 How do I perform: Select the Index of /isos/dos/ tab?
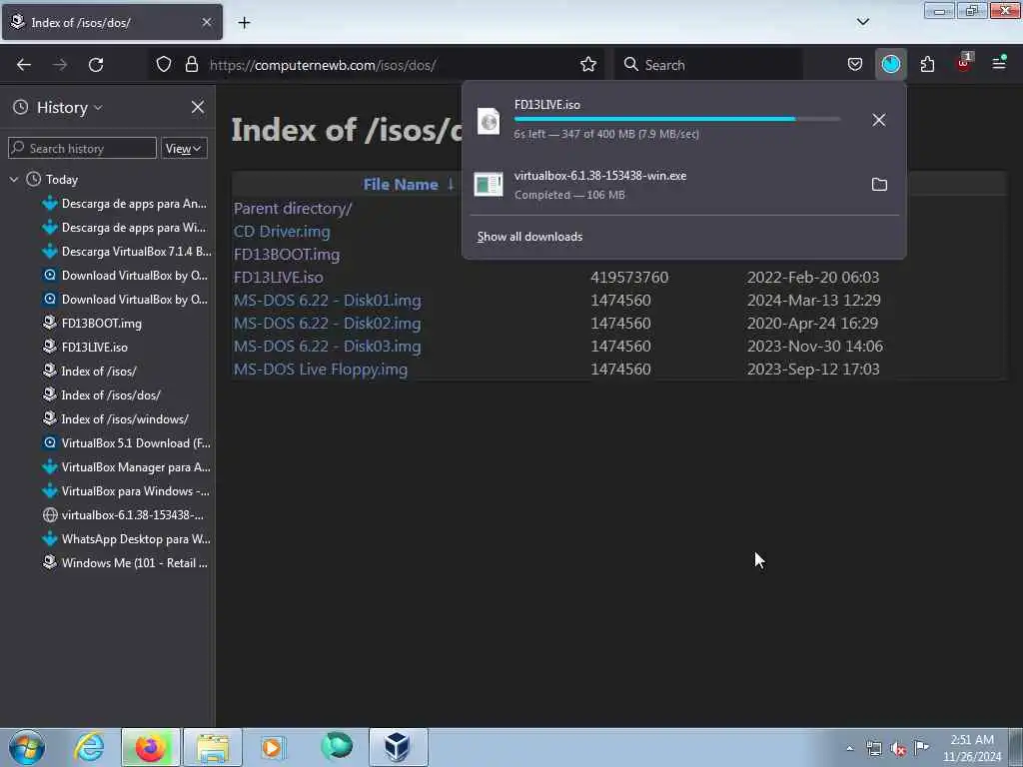[112, 22]
